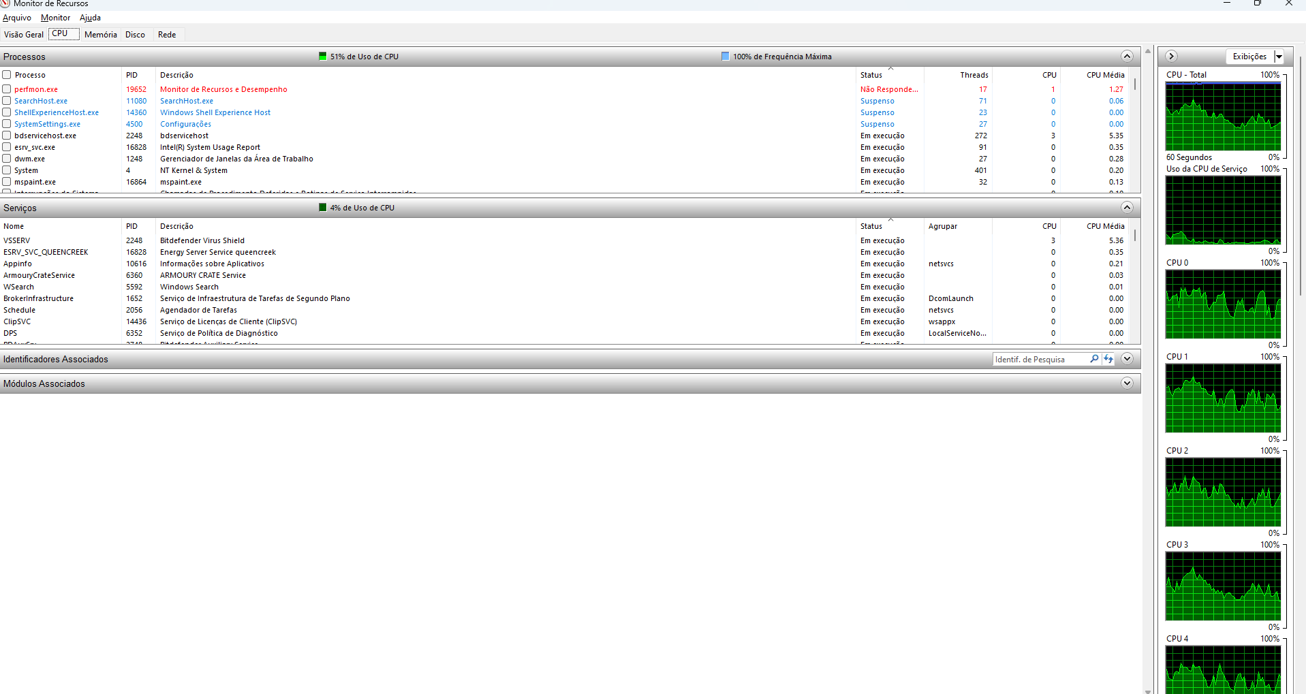Image resolution: width=1306 pixels, height=694 pixels.
Task: Select the Schedule service row
Action: pyautogui.click(x=564, y=310)
